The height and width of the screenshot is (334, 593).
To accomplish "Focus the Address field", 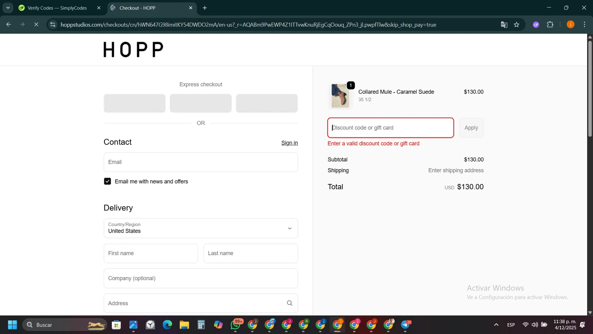I will pyautogui.click(x=201, y=303).
